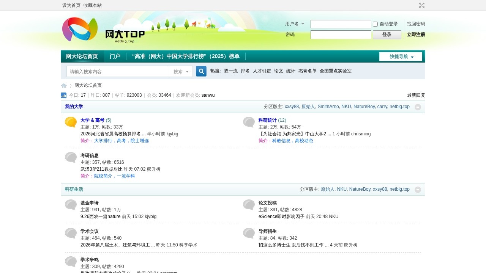Viewport: 486px width, 273px height.
Task: Open the 搜索 type dropdown
Action: point(181,72)
